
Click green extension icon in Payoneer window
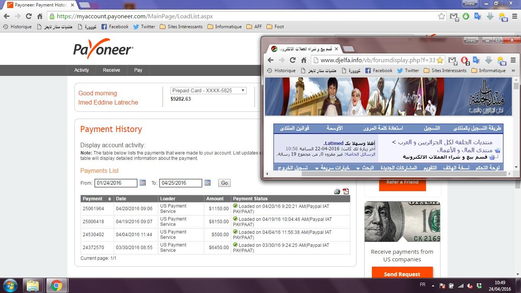[x=466, y=16]
